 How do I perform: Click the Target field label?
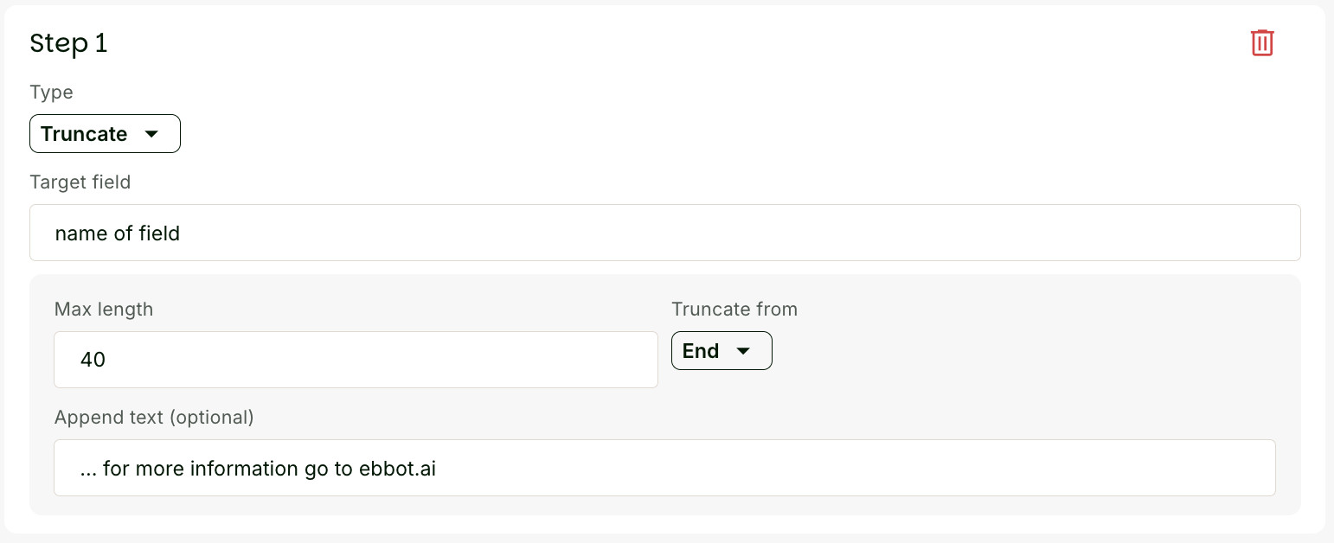80,182
